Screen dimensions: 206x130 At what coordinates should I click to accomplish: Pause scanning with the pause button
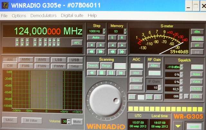click(x=111, y=73)
